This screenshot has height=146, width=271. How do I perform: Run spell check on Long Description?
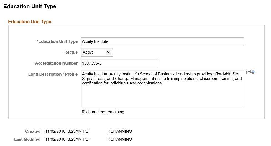coord(253,72)
